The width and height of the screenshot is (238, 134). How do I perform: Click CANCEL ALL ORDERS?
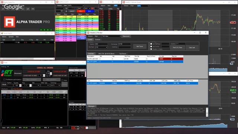pyautogui.click(x=45, y=68)
